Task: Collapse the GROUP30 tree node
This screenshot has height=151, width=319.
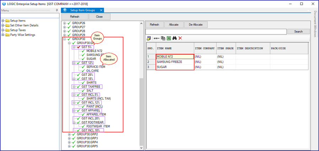Action: pos(65,39)
